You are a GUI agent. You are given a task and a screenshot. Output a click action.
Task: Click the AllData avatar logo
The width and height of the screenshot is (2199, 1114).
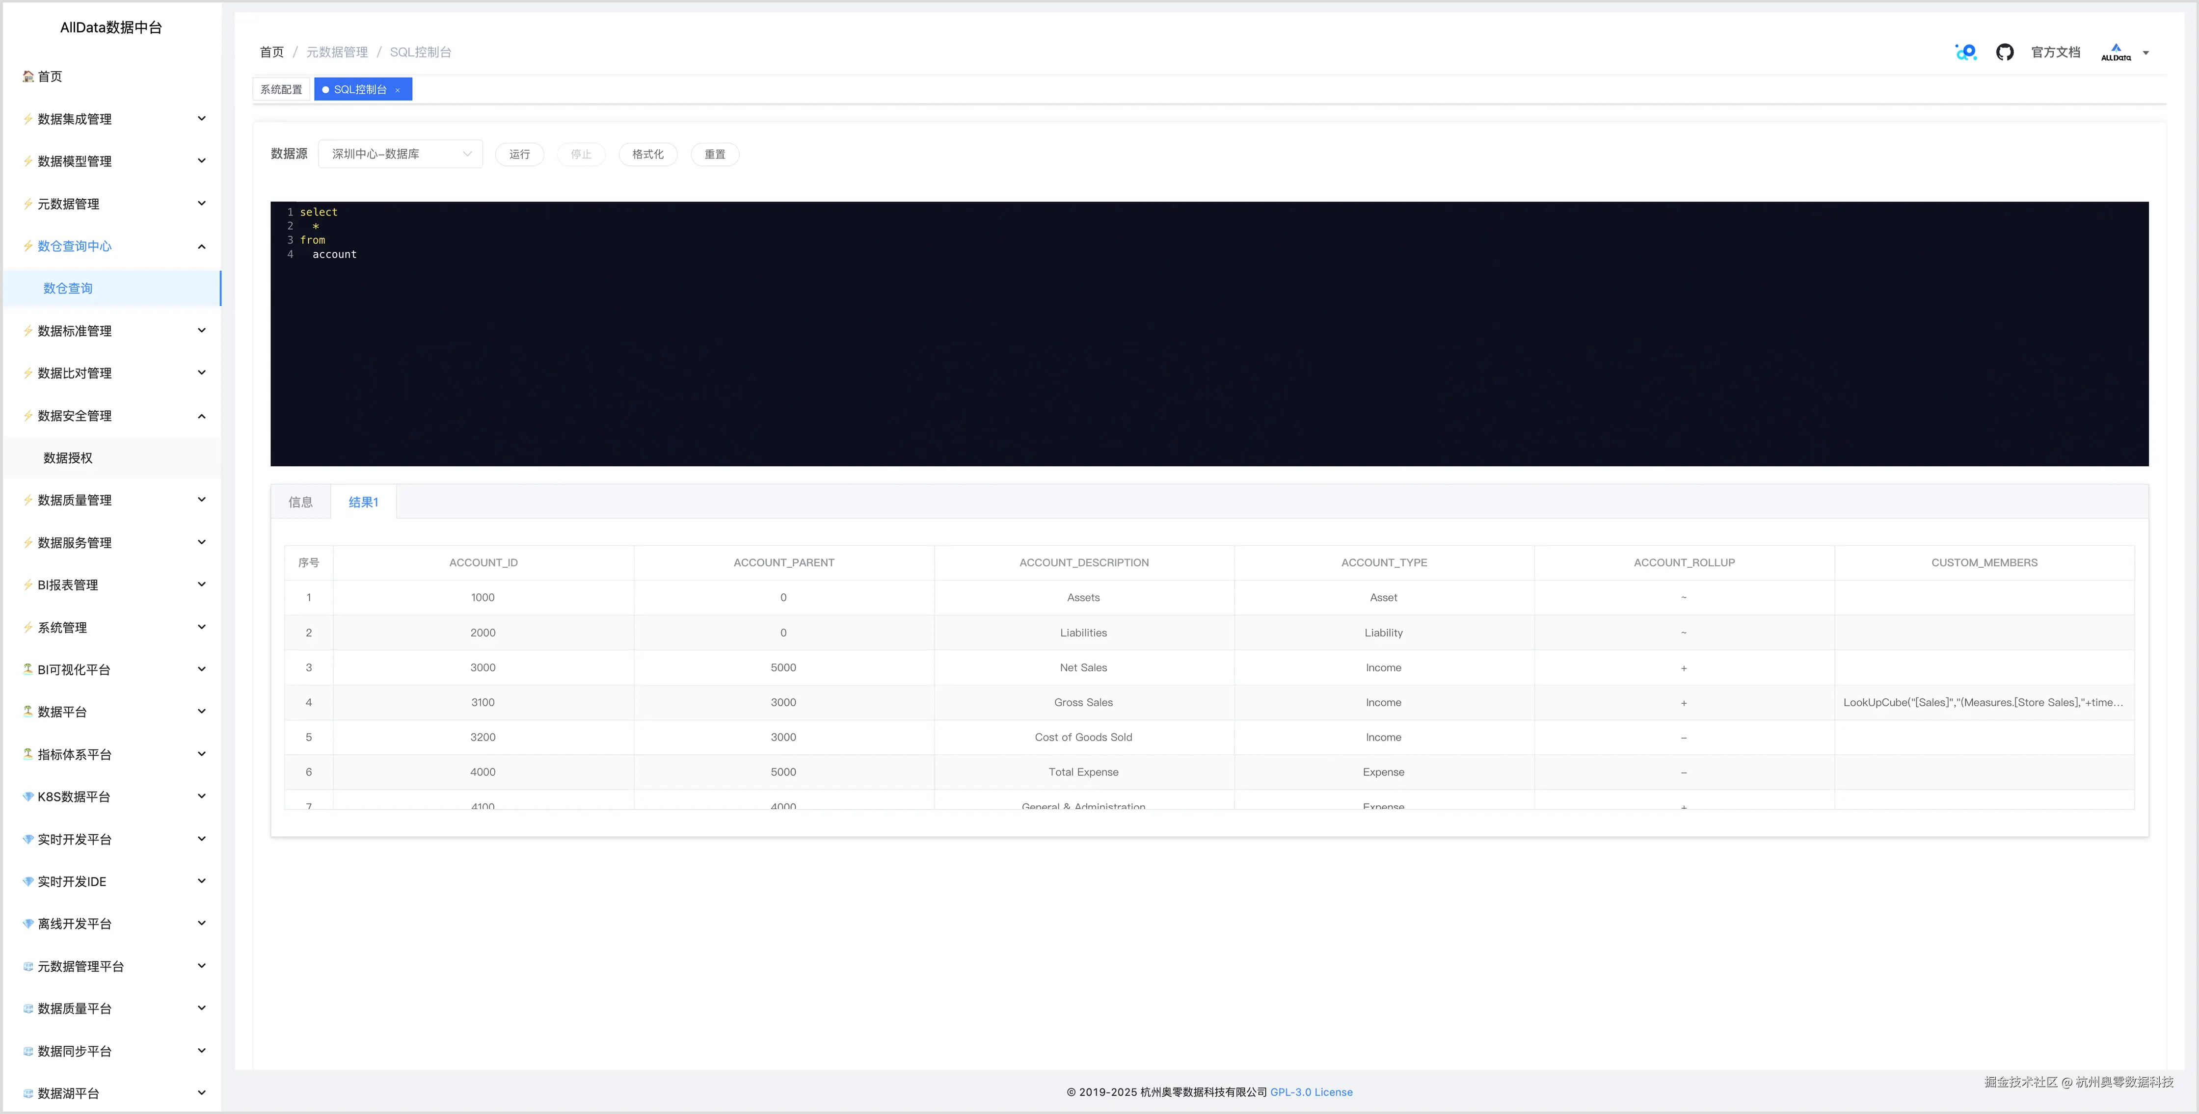pos(2116,52)
